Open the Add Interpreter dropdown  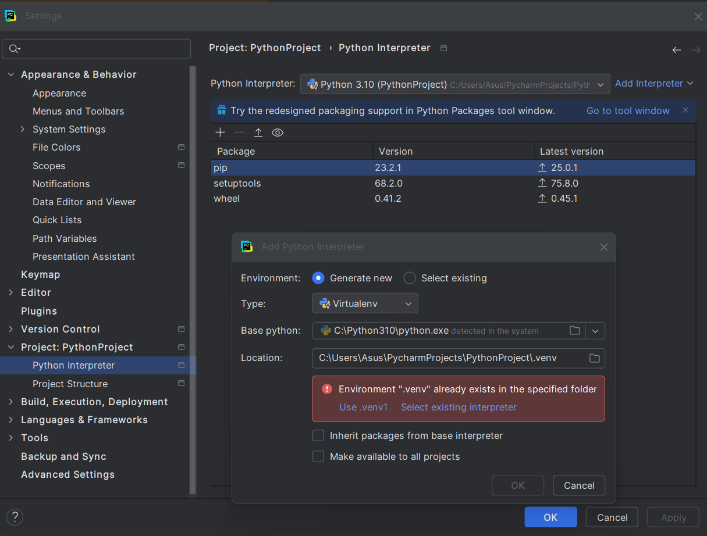click(x=653, y=83)
